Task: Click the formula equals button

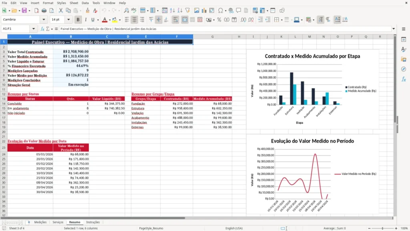Action: pyautogui.click(x=56, y=29)
